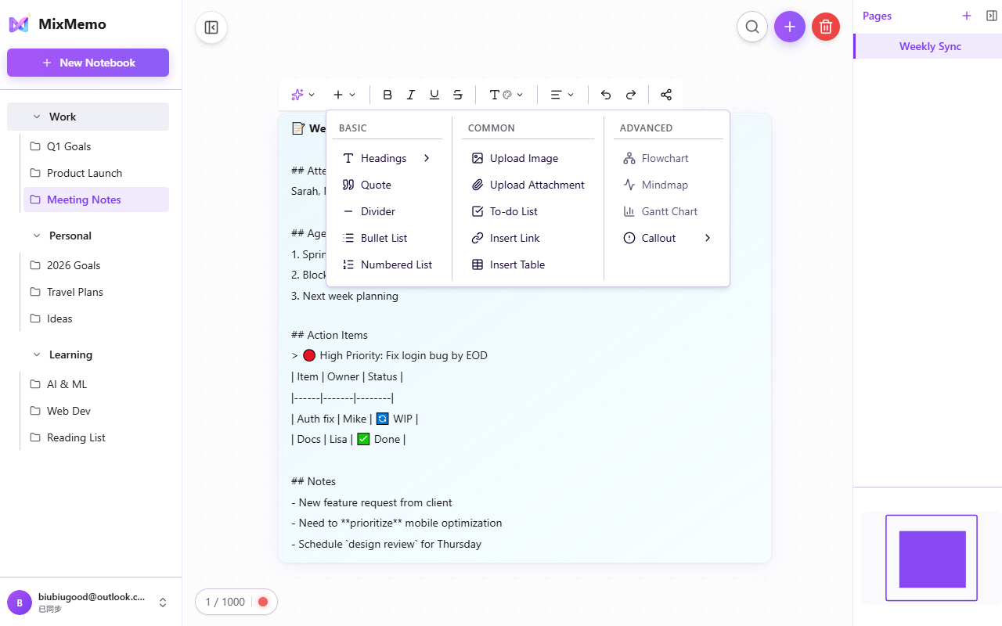The width and height of the screenshot is (1002, 626).
Task: Open the Reading List notebook
Action: [x=96, y=437]
